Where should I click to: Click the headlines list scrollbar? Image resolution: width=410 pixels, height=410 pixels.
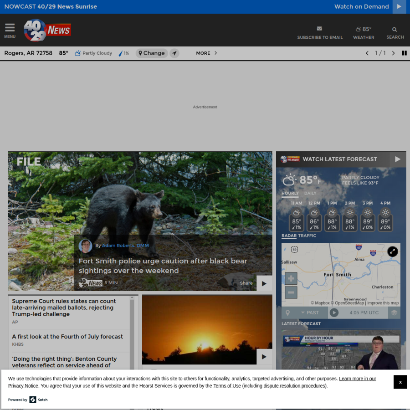pos(132,335)
